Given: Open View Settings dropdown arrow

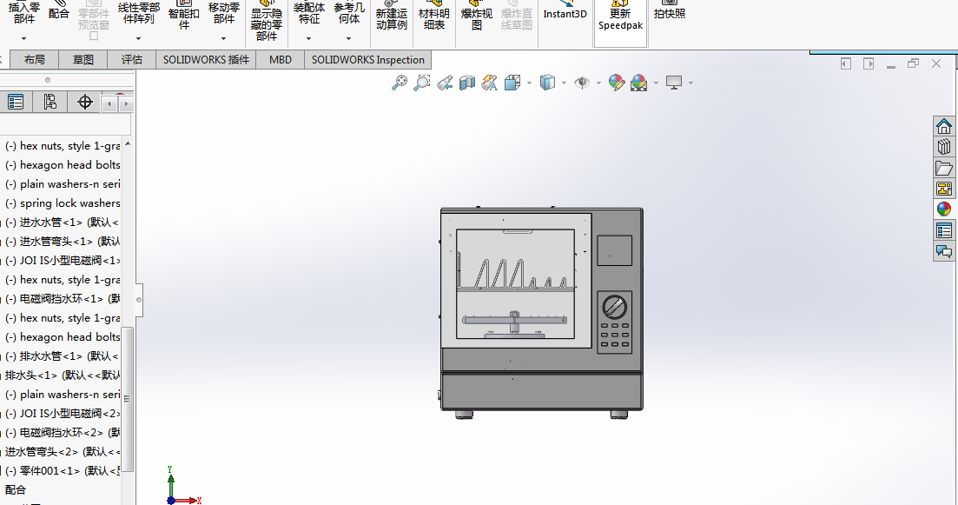Looking at the screenshot, I should (691, 83).
